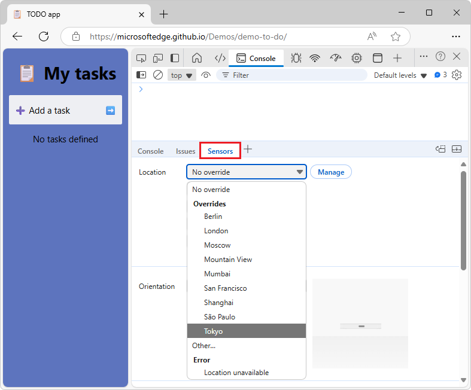Click the Manage locations button
This screenshot has width=471, height=390.
click(x=331, y=172)
